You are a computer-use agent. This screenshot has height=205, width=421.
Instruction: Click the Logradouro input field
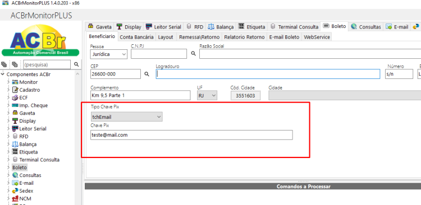pyautogui.click(x=268, y=74)
